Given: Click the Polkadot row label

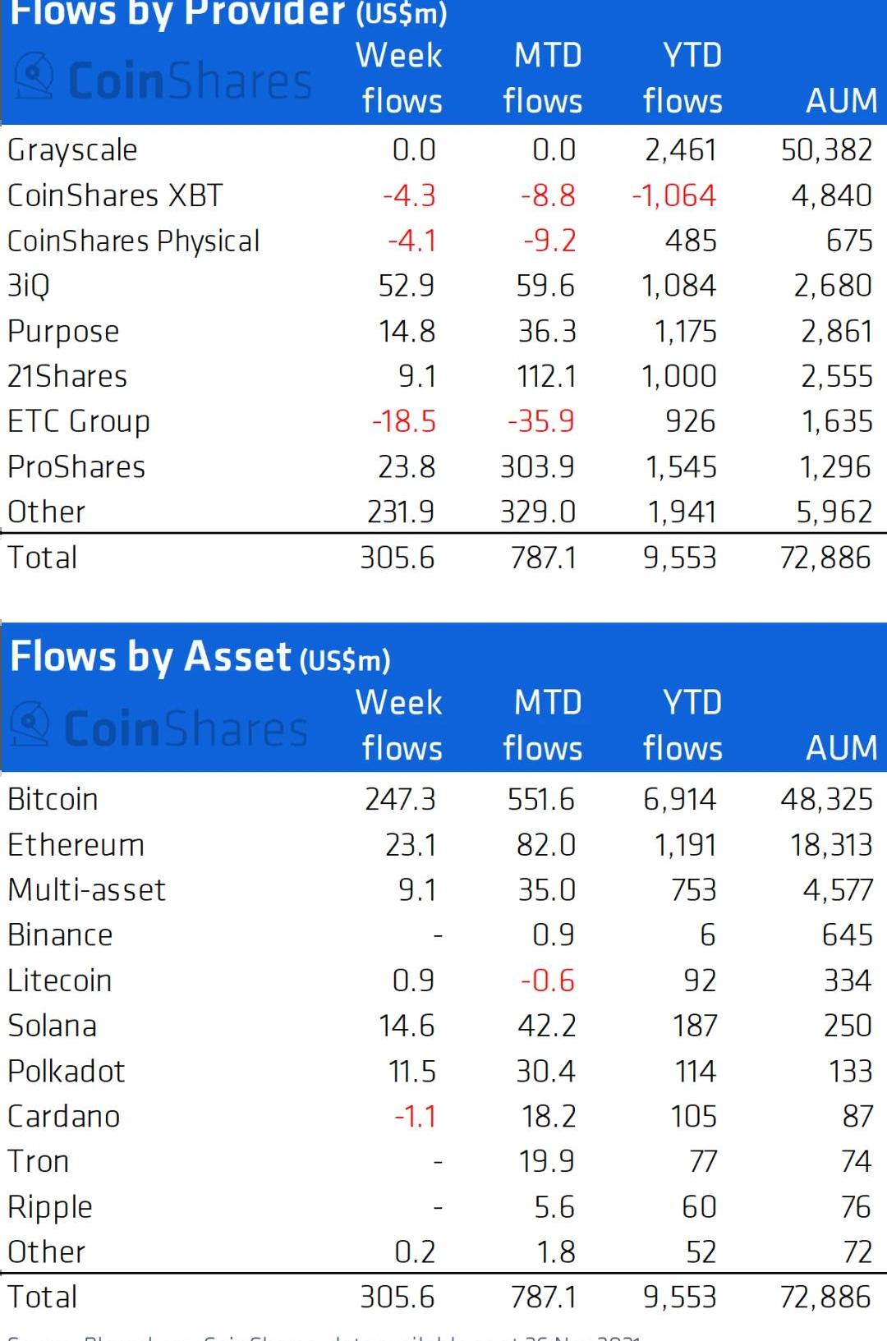Looking at the screenshot, I should (x=67, y=1072).
